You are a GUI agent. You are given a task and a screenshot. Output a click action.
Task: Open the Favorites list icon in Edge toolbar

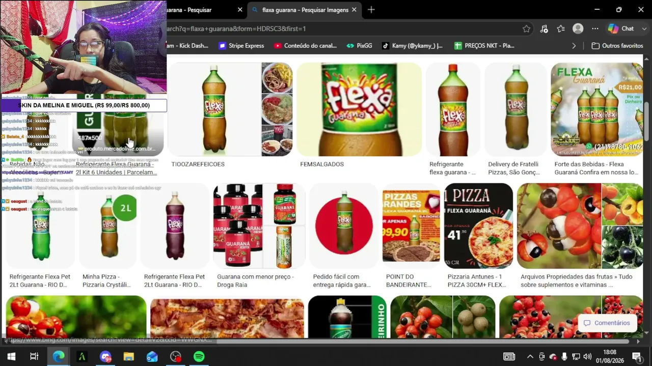561,29
